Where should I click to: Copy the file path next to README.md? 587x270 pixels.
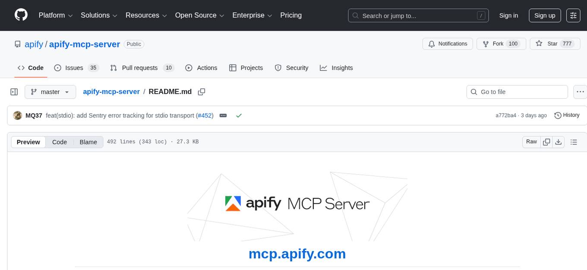click(201, 91)
